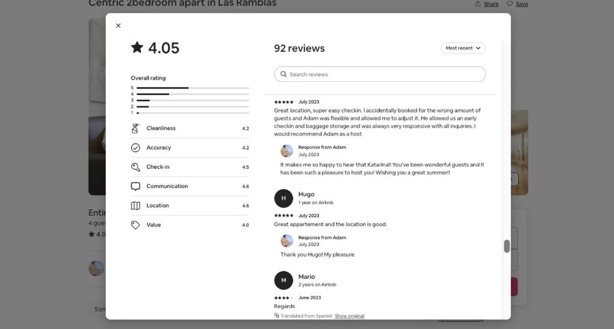Click the five-star rating bar
The height and width of the screenshot is (329, 614).
[x=192, y=88]
